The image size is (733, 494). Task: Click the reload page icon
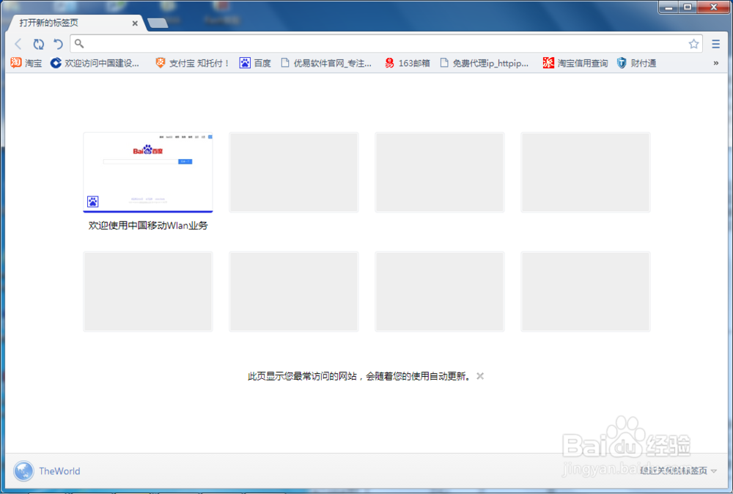(x=38, y=44)
